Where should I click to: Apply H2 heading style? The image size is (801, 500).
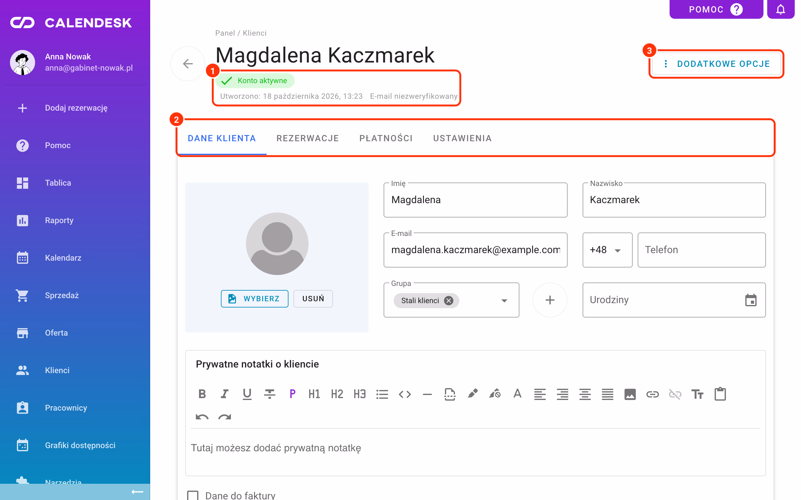(x=337, y=394)
